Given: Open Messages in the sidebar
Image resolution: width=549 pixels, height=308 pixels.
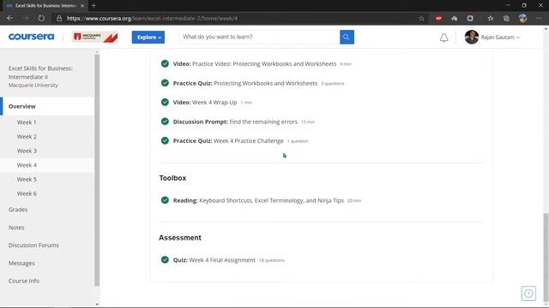Looking at the screenshot, I should pos(21,263).
